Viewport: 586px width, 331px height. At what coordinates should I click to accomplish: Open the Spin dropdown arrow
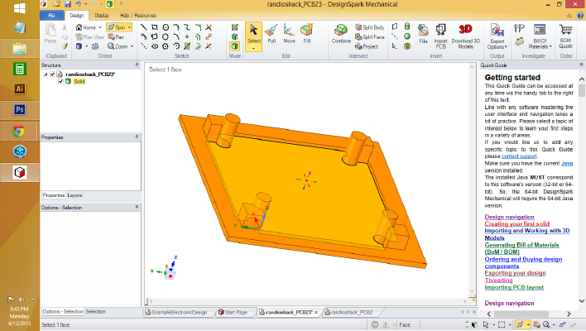(129, 27)
